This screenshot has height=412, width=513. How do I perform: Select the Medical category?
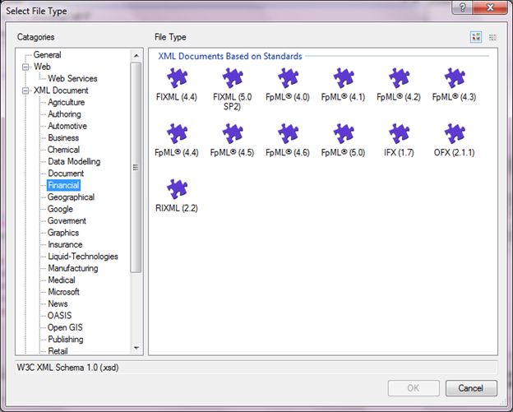tap(62, 280)
